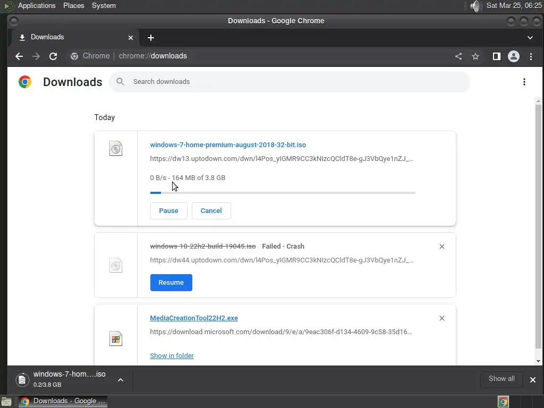Image resolution: width=544 pixels, height=408 pixels.
Task: Click the dw44.uptodown.com source URL
Action: coord(282,260)
